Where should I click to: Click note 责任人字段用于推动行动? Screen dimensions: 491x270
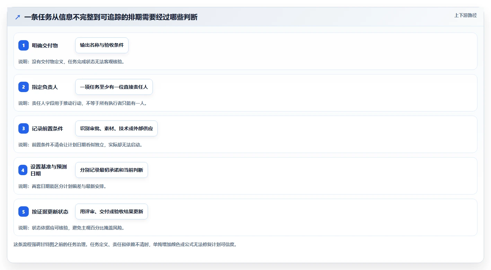tap(82, 103)
